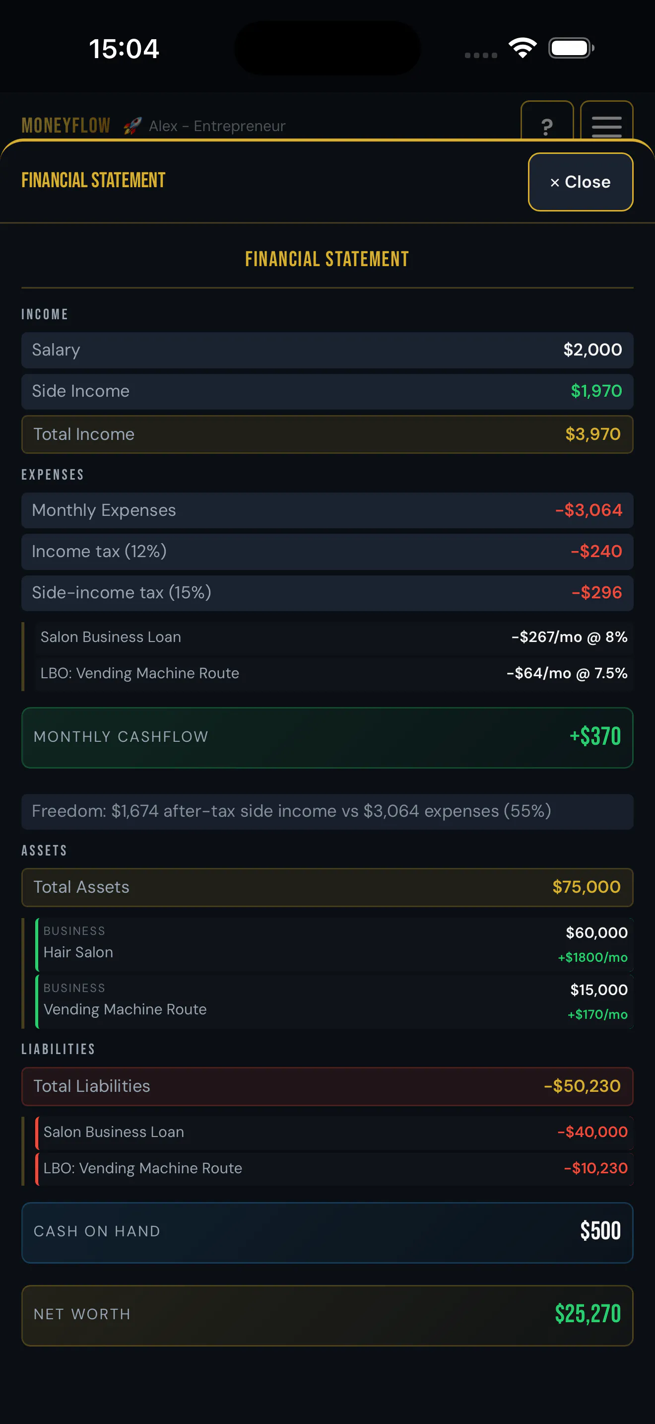Tap the centered Financial Statement heading
This screenshot has height=1424, width=655.
(x=327, y=259)
